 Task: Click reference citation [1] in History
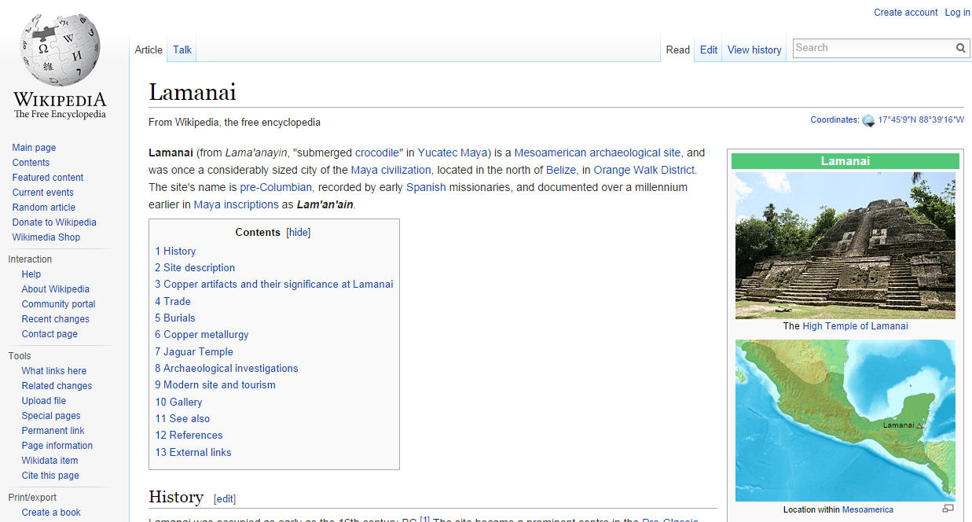pos(425,519)
